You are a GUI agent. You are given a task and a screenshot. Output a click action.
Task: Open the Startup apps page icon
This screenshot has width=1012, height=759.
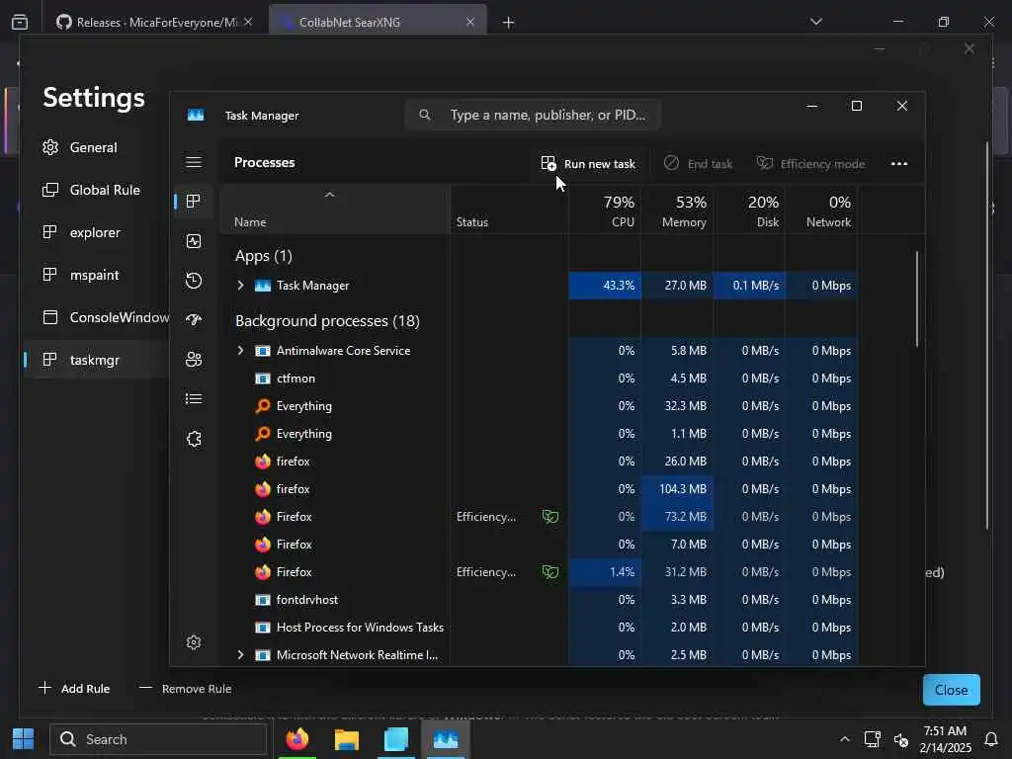click(x=194, y=320)
